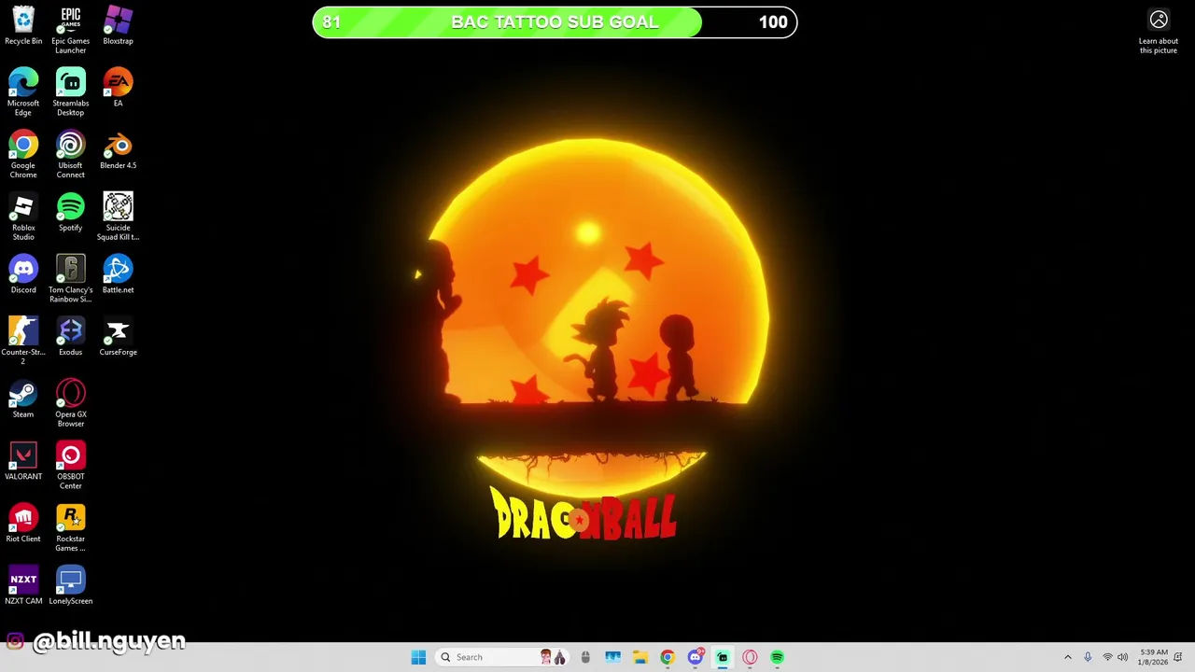Select the VALORANT desktop icon
This screenshot has width=1195, height=672.
23,462
